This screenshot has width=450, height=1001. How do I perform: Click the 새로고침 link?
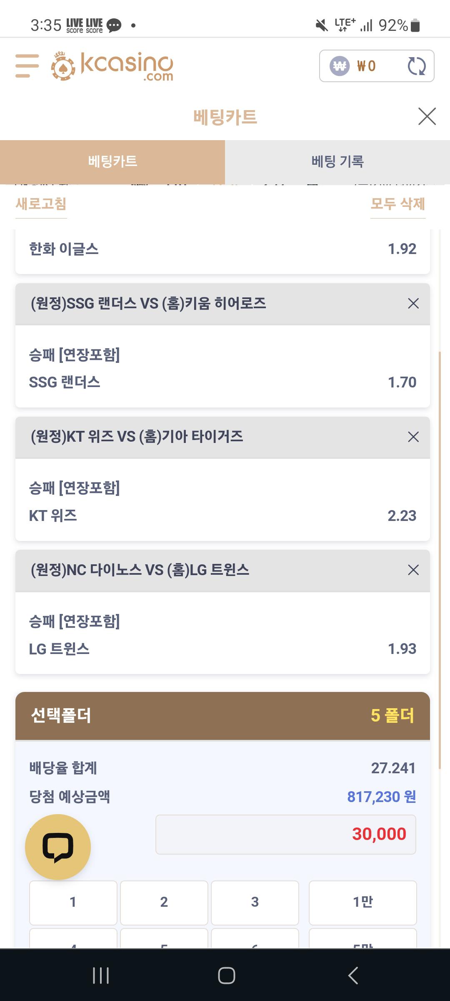(x=41, y=204)
